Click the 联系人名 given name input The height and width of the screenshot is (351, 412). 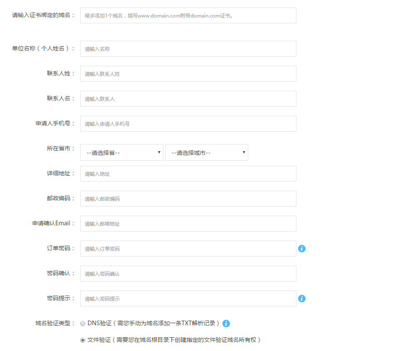click(x=188, y=99)
